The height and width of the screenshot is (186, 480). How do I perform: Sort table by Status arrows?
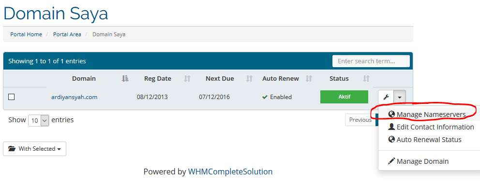click(366, 78)
